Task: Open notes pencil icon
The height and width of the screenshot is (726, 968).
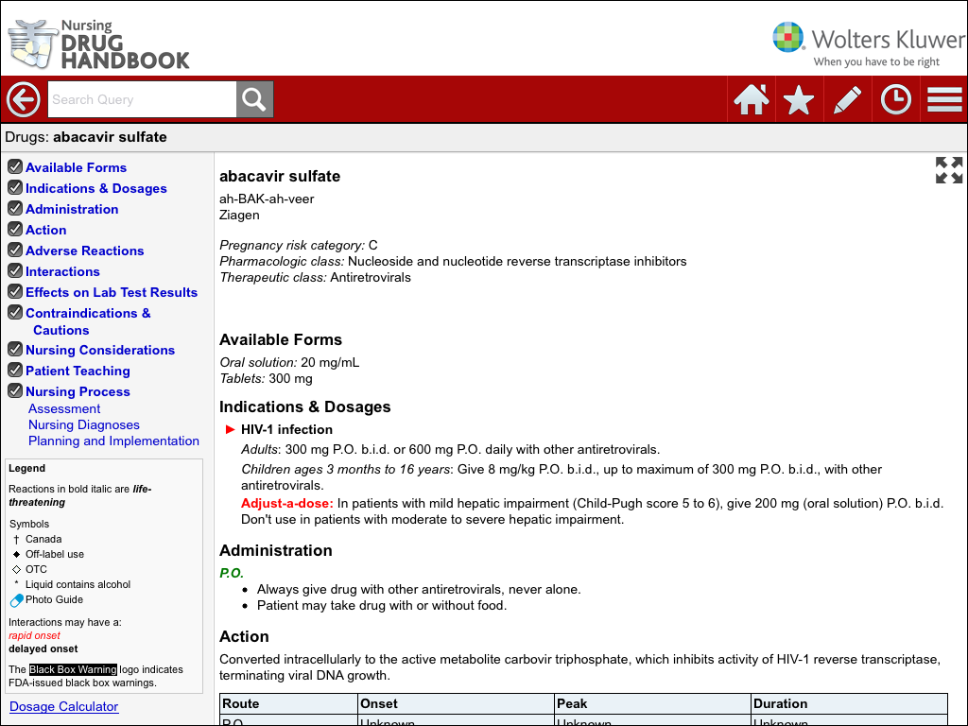Action: (x=848, y=99)
